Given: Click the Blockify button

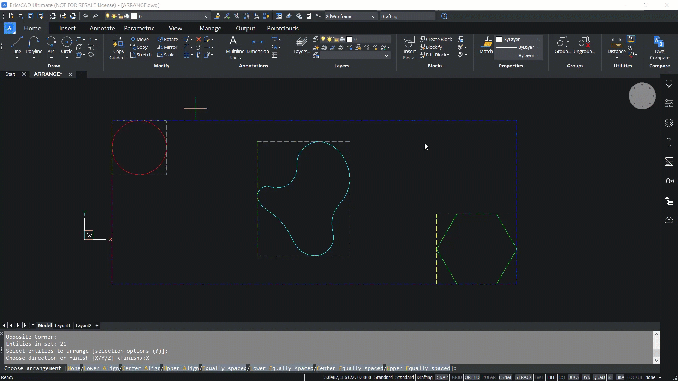Looking at the screenshot, I should (x=431, y=47).
